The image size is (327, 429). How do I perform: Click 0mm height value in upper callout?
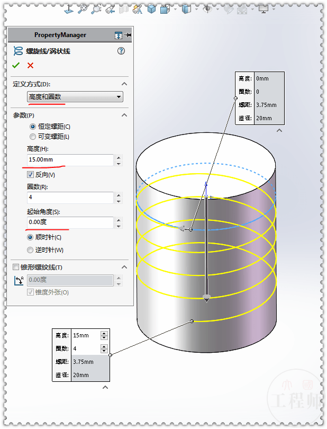tap(262, 78)
